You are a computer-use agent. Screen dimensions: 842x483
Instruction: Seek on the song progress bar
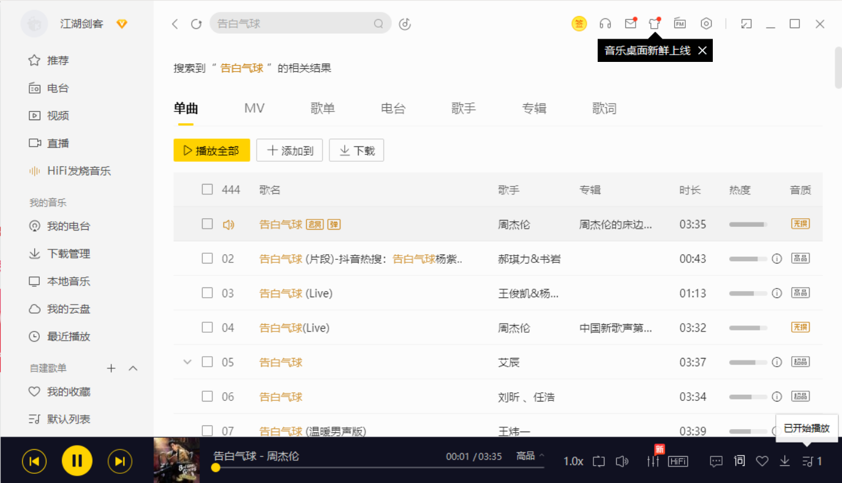(x=378, y=468)
